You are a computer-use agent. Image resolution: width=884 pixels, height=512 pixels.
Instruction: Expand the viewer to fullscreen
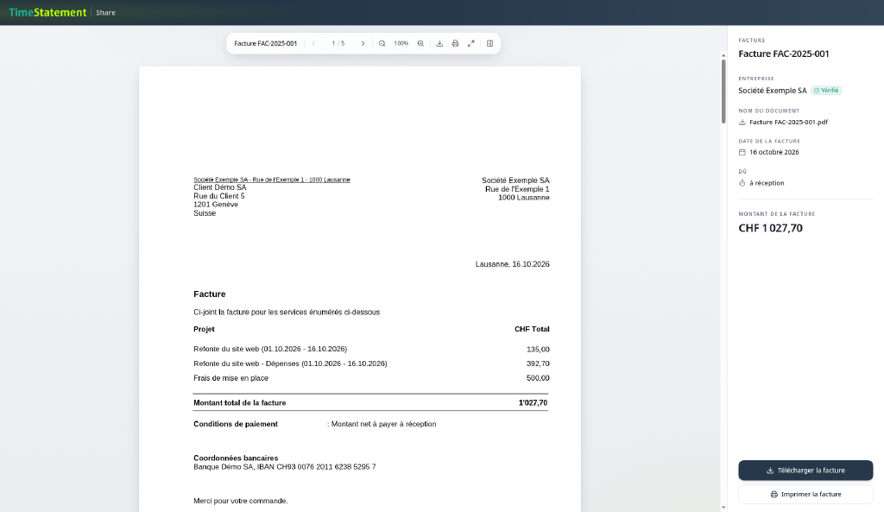click(471, 43)
